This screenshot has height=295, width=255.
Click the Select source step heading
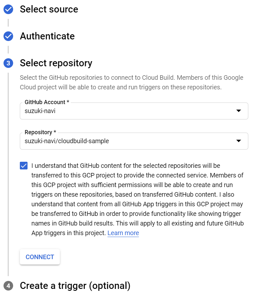[49, 9]
